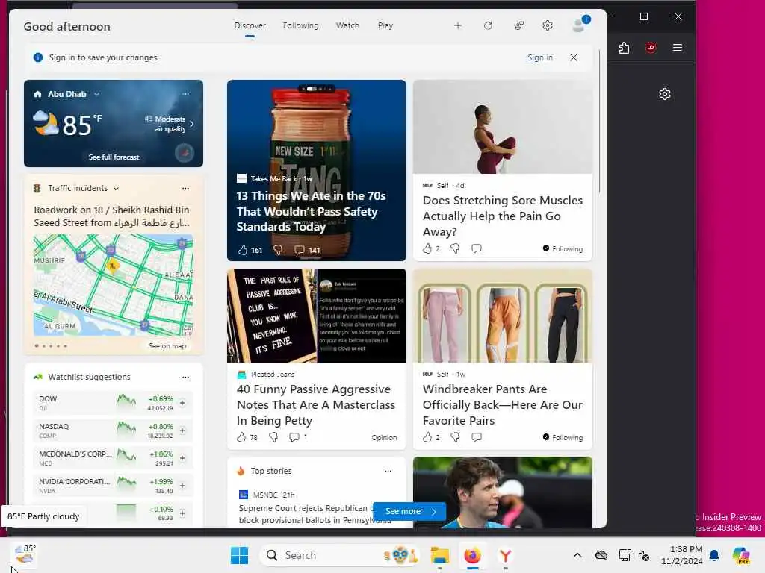
Task: Open the extensions puzzle icon in browser
Action: tap(624, 48)
